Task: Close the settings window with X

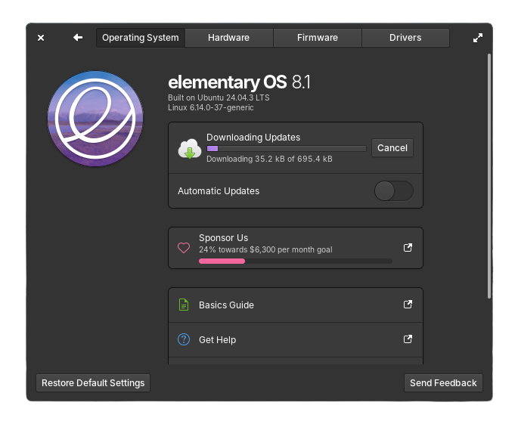Action: click(41, 38)
